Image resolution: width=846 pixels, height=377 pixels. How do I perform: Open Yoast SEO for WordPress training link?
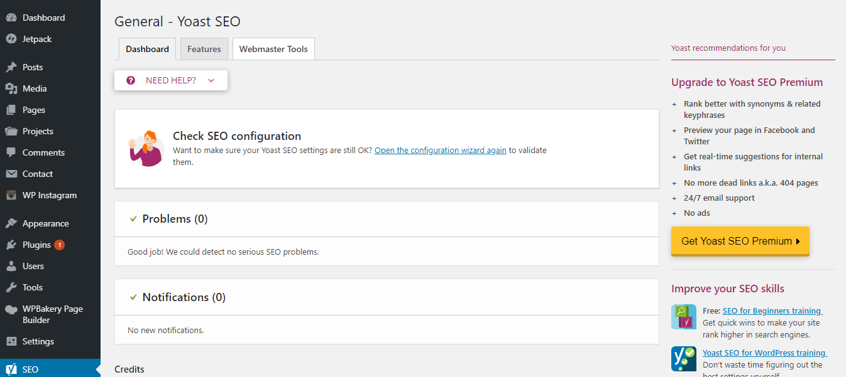(x=765, y=353)
